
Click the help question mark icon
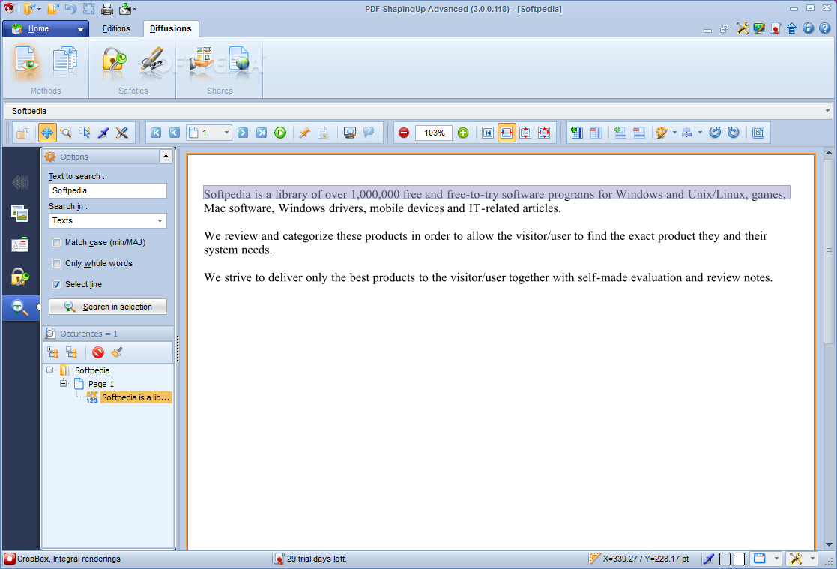[x=825, y=28]
